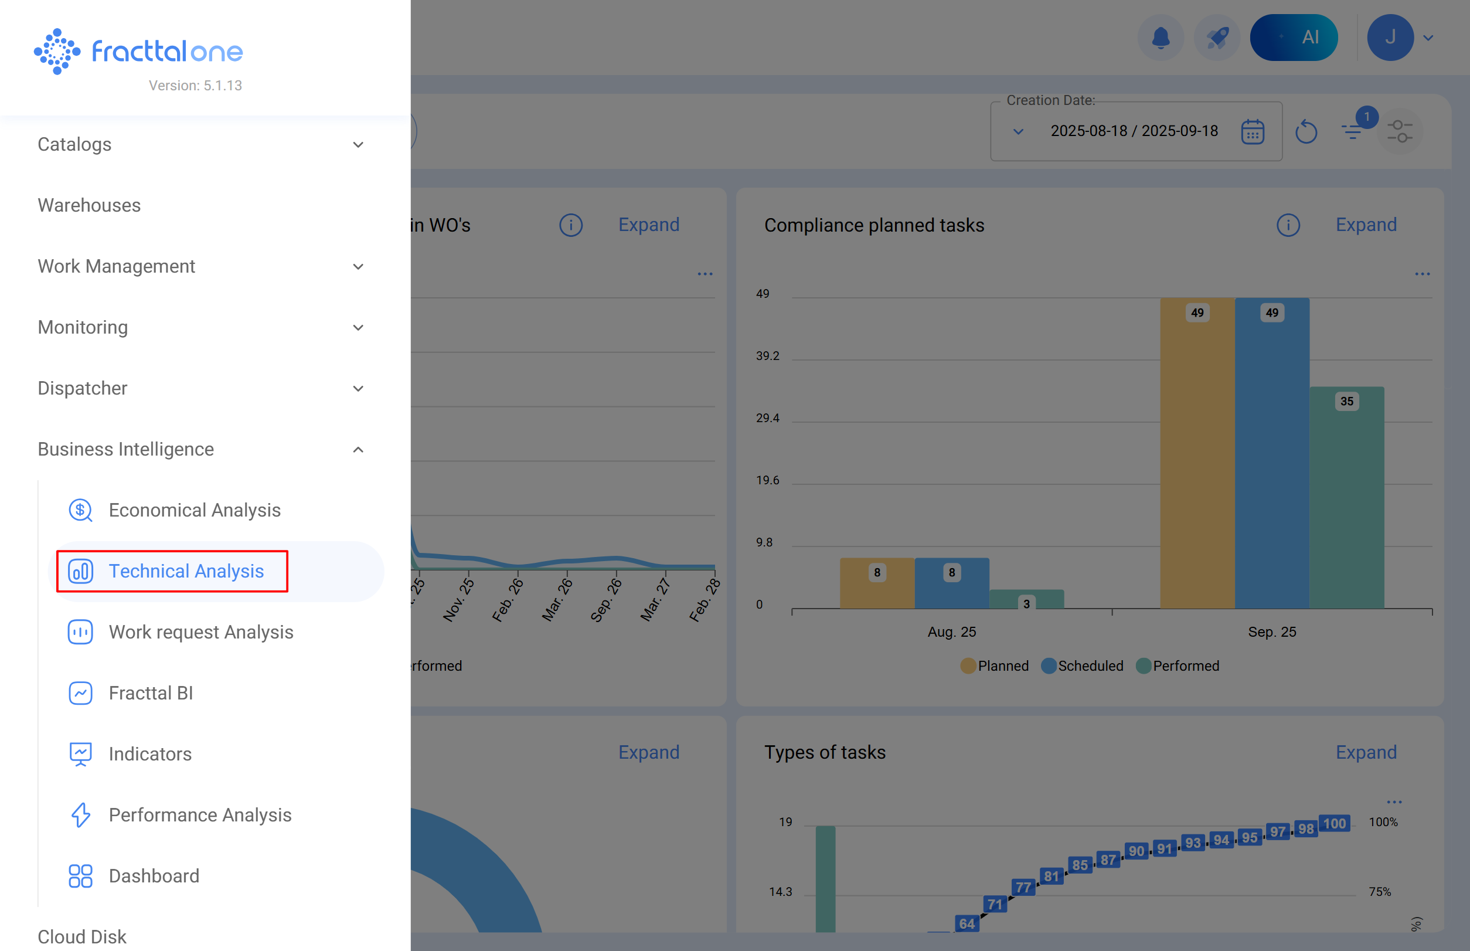1470x951 pixels.
Task: Click the notifications bell icon
Action: pos(1161,38)
